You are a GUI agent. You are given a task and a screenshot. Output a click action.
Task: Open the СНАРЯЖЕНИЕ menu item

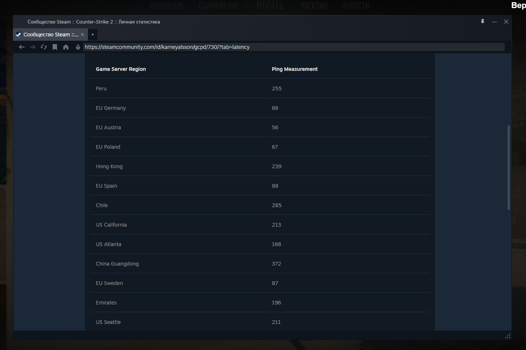(x=219, y=6)
